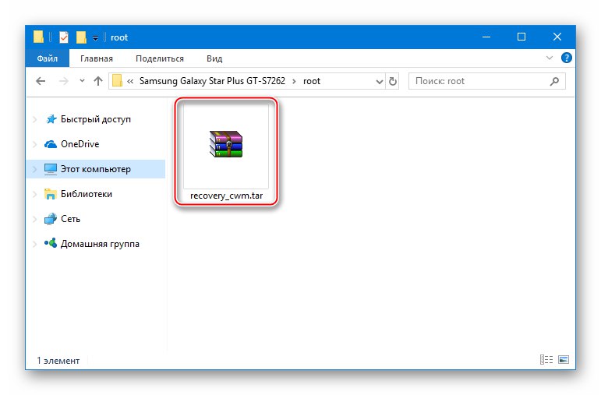The image size is (601, 395).
Task: Open recent locations dropdown arrow
Action: tap(82, 81)
